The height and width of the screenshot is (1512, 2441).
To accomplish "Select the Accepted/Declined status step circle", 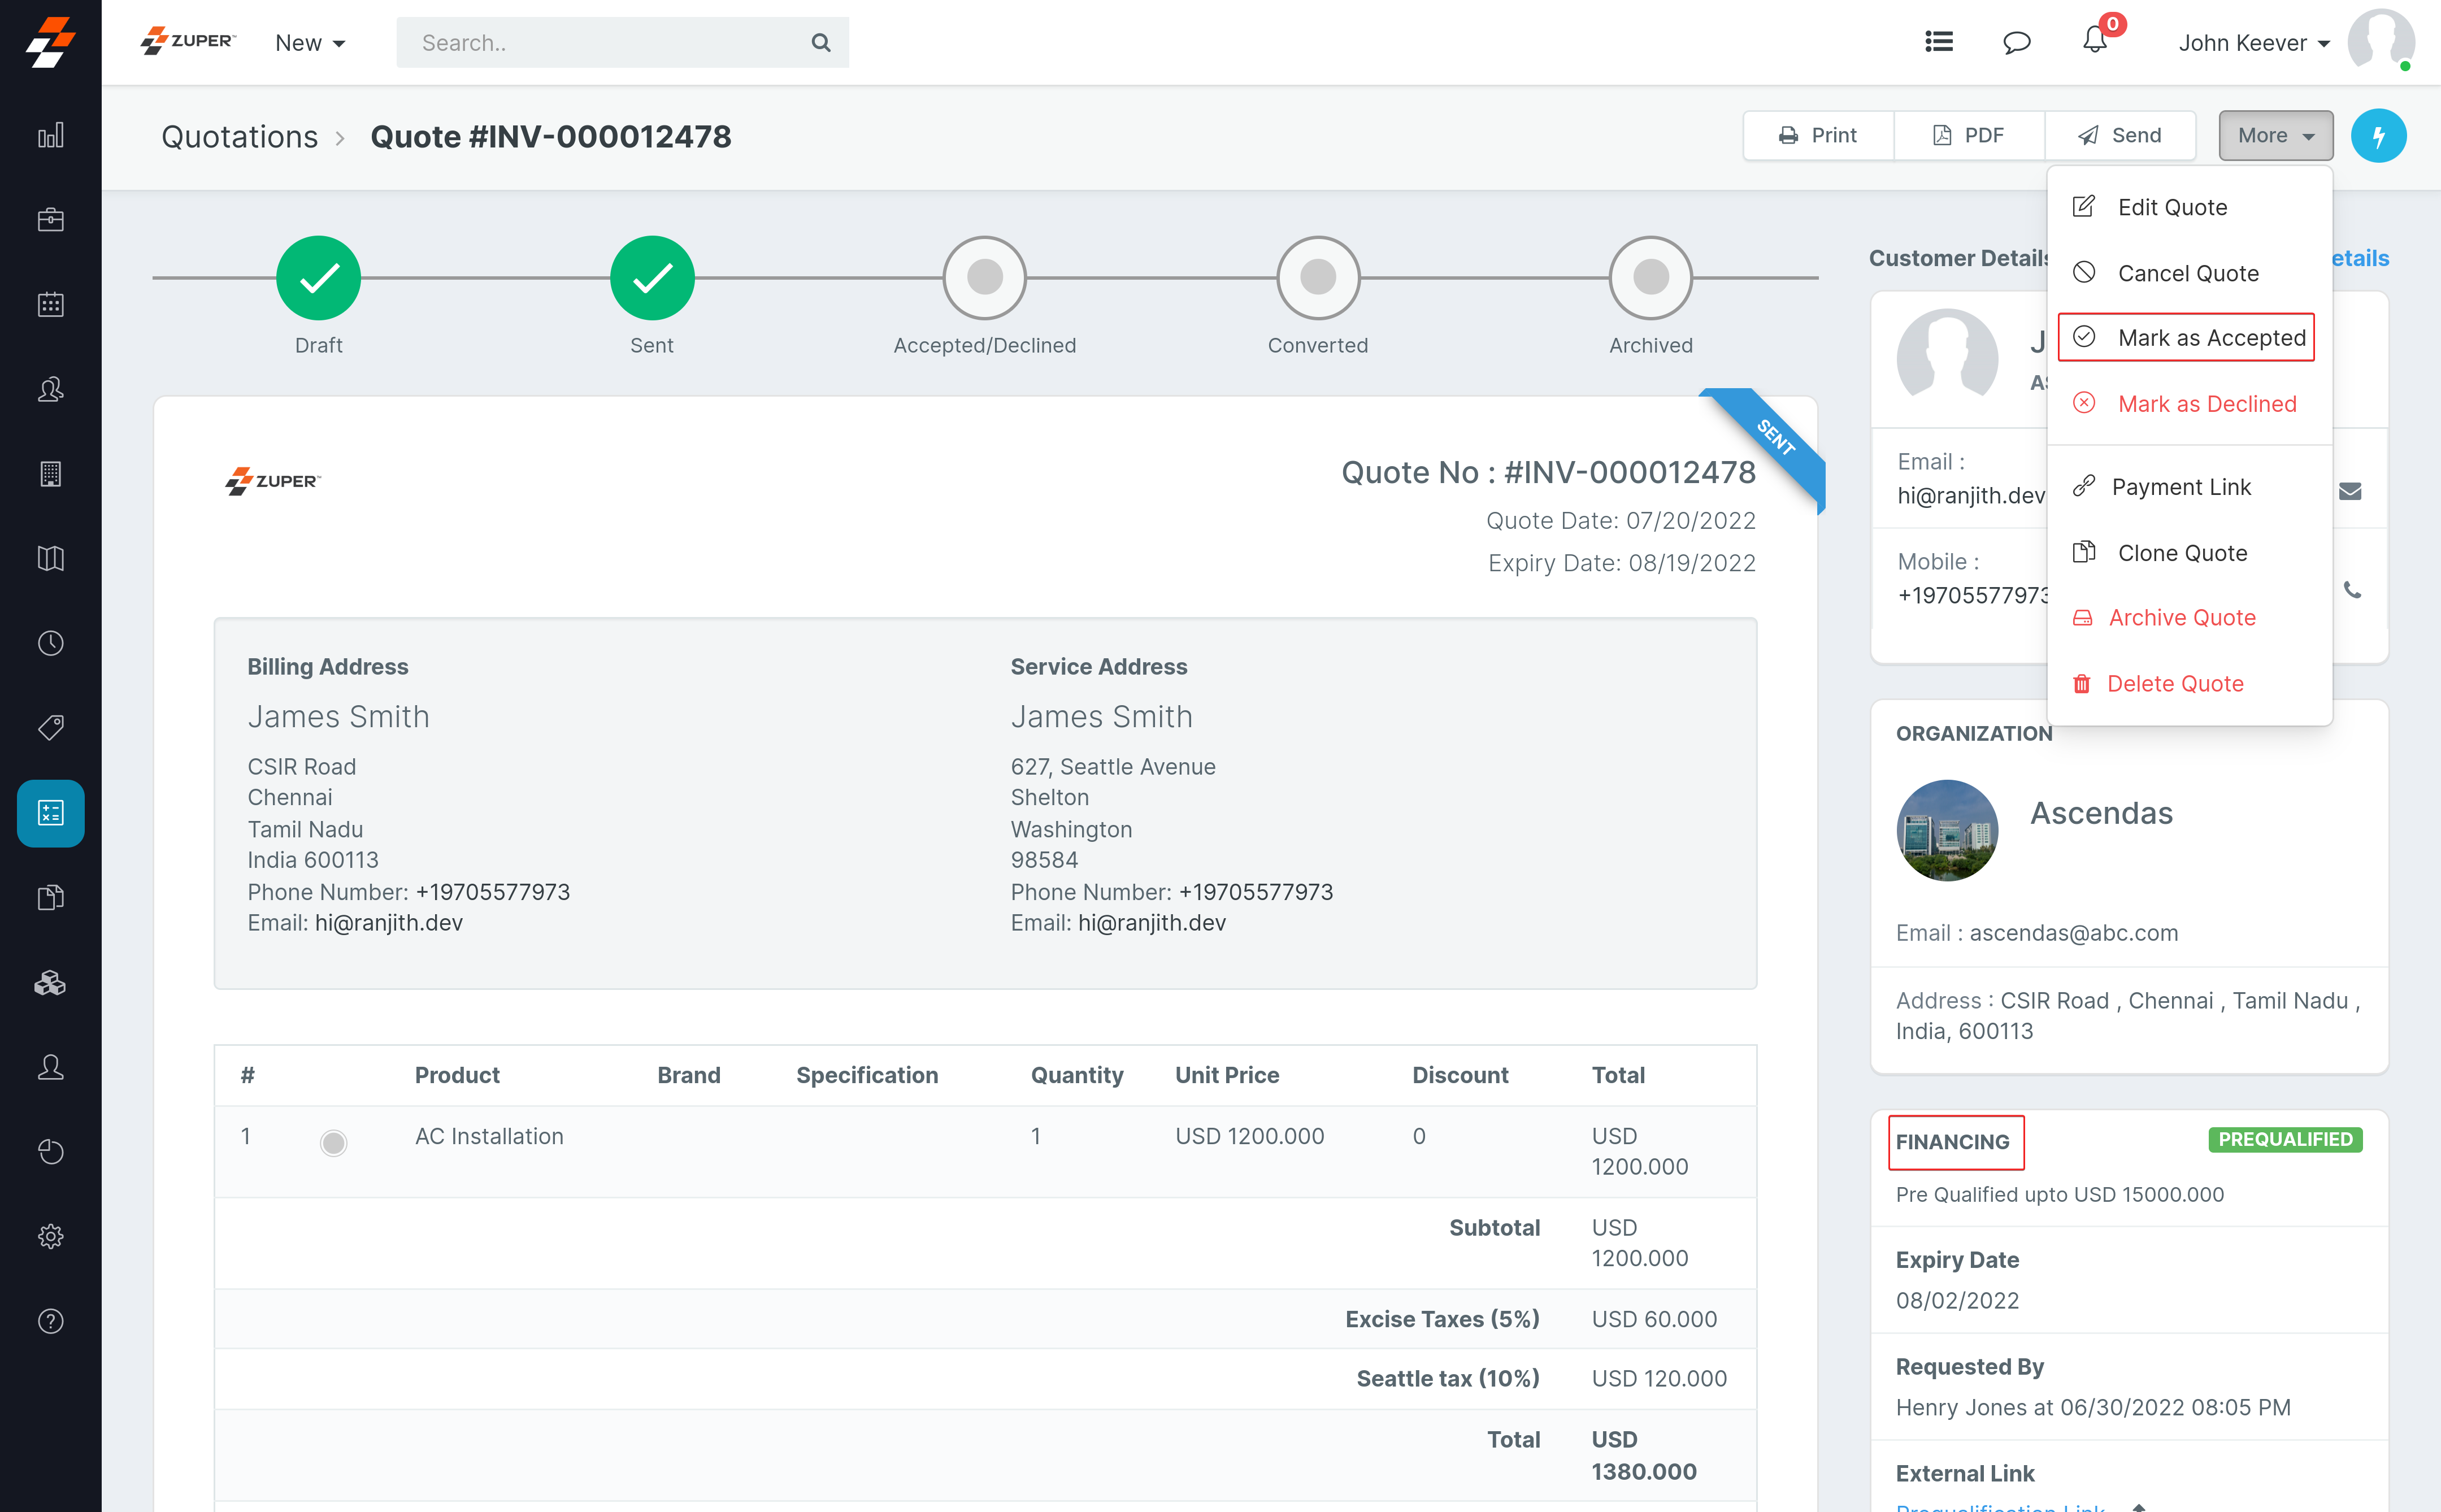I will click(x=984, y=277).
